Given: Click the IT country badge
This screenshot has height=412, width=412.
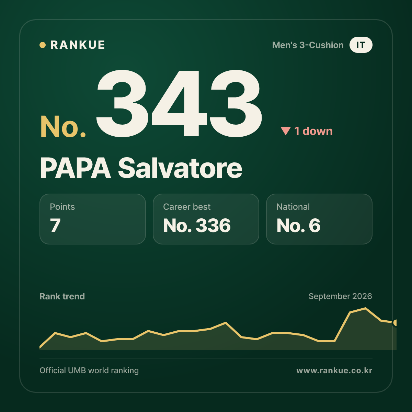Looking at the screenshot, I should [361, 45].
